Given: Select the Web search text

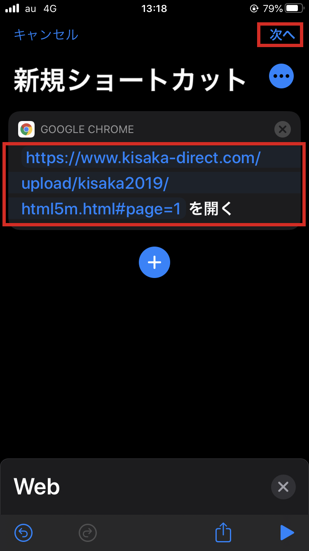Looking at the screenshot, I should [x=37, y=487].
